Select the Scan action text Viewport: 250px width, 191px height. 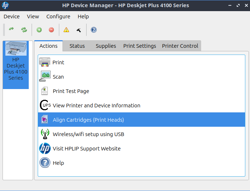[x=58, y=77]
